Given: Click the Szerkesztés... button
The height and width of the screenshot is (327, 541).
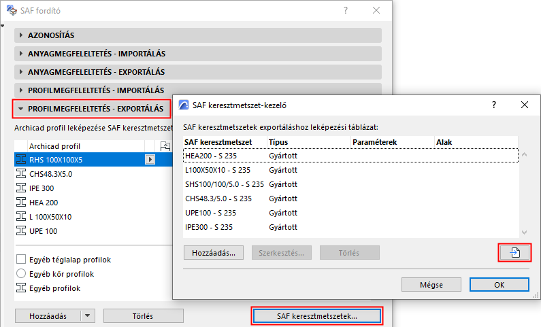Looking at the screenshot, I should click(x=282, y=253).
